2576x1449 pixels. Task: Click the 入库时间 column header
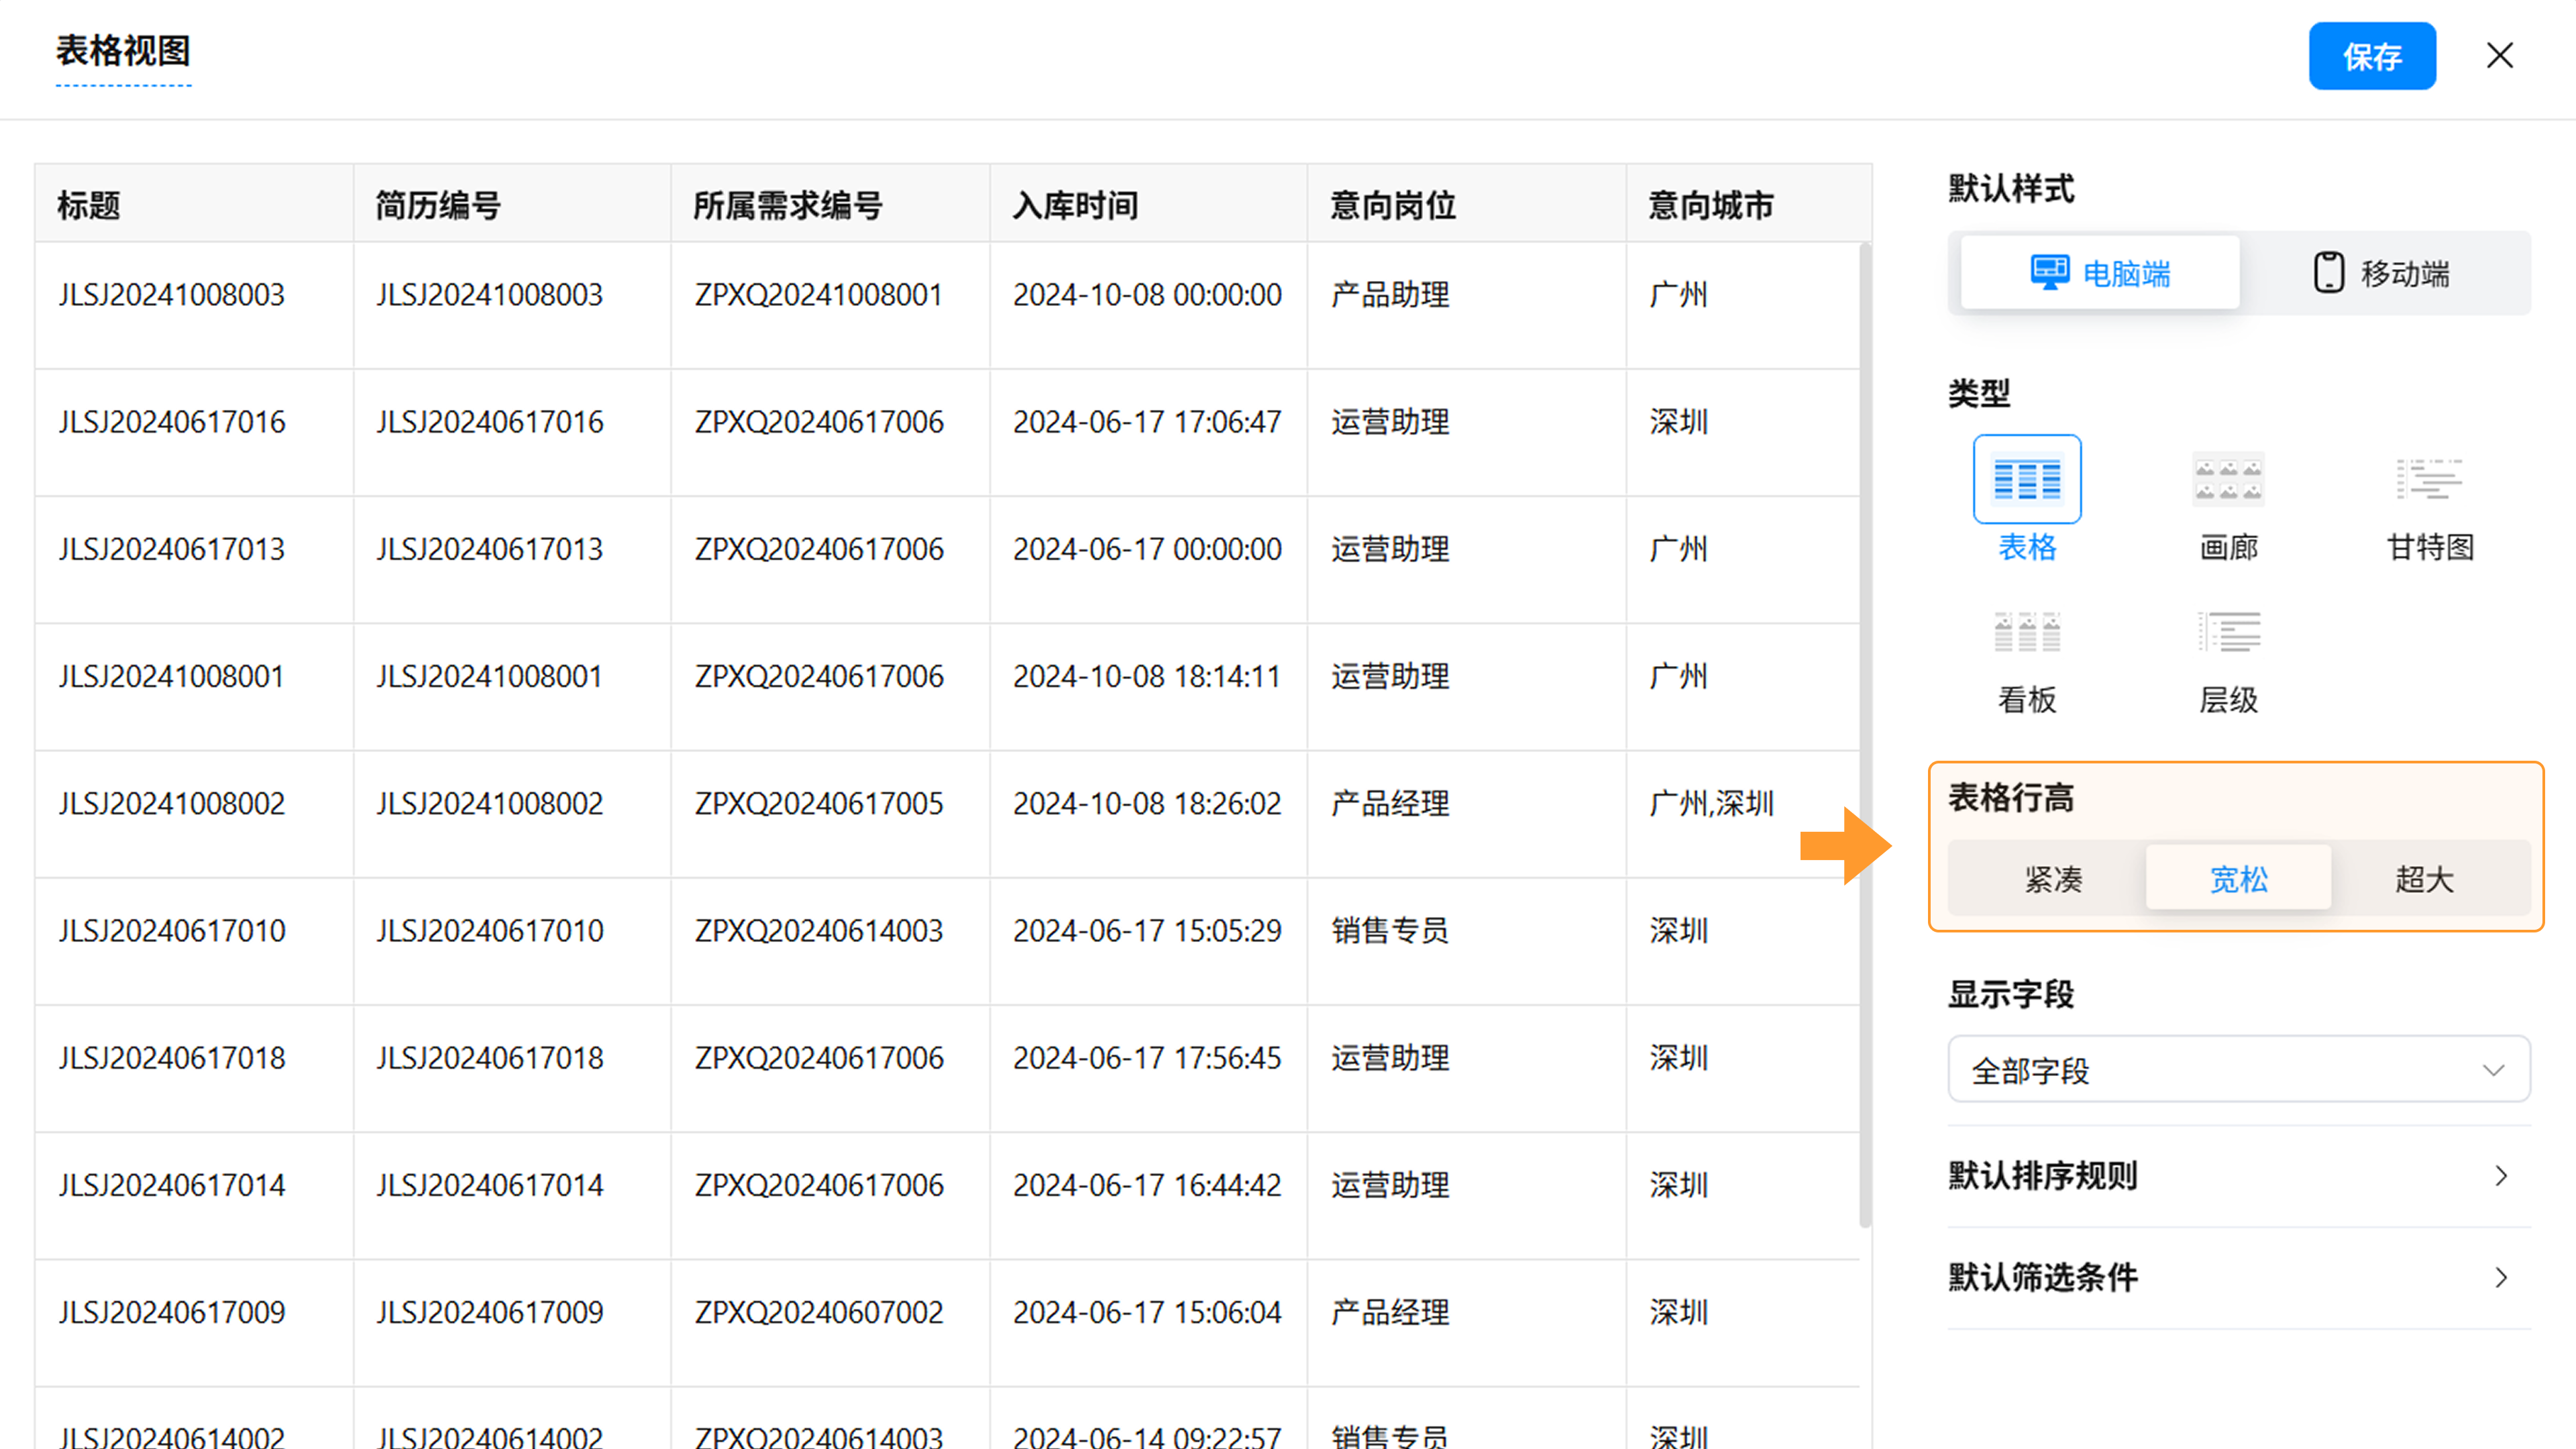pos(1076,205)
